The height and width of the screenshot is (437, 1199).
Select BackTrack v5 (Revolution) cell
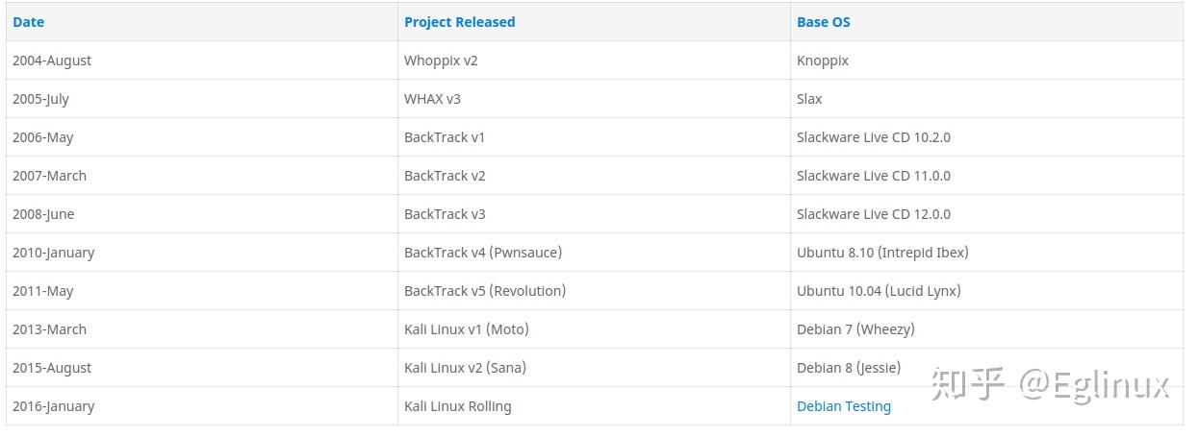(x=485, y=291)
